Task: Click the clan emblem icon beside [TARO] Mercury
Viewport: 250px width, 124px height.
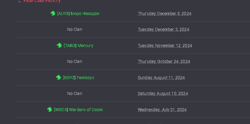Action: pos(59,45)
